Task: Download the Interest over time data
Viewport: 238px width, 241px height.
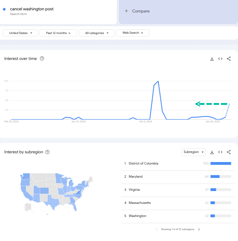Action: [x=212, y=59]
